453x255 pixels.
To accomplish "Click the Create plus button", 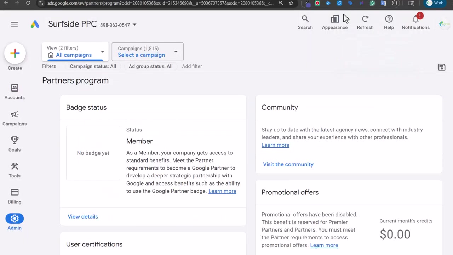I will pos(15,53).
